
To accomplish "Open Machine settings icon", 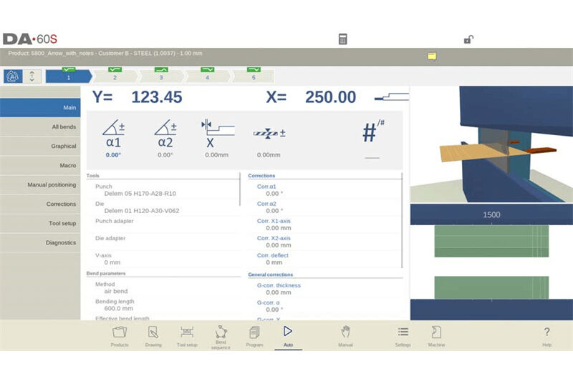I will pyautogui.click(x=436, y=335).
